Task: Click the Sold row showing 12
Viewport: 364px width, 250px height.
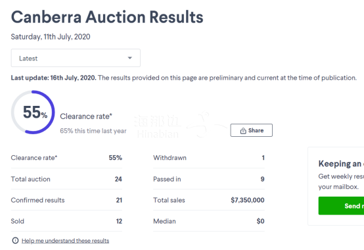Action: coord(66,221)
